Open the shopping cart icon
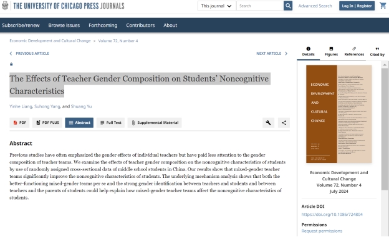The width and height of the screenshot is (389, 237). coord(383,6)
